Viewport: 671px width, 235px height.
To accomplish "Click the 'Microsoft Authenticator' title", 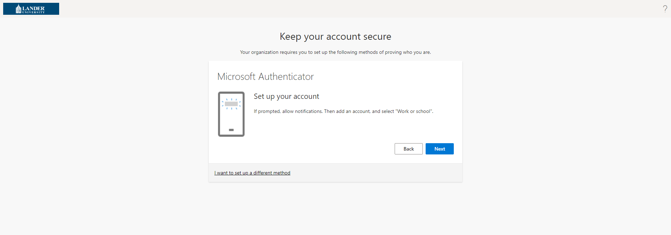I will coord(265,77).
